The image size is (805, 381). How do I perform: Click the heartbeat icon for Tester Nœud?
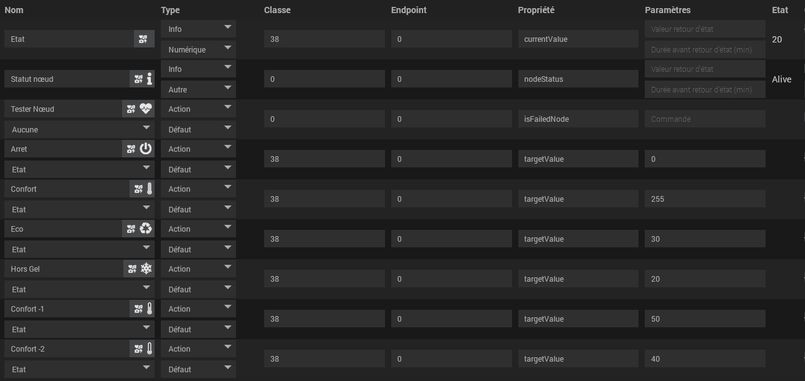pyautogui.click(x=146, y=109)
